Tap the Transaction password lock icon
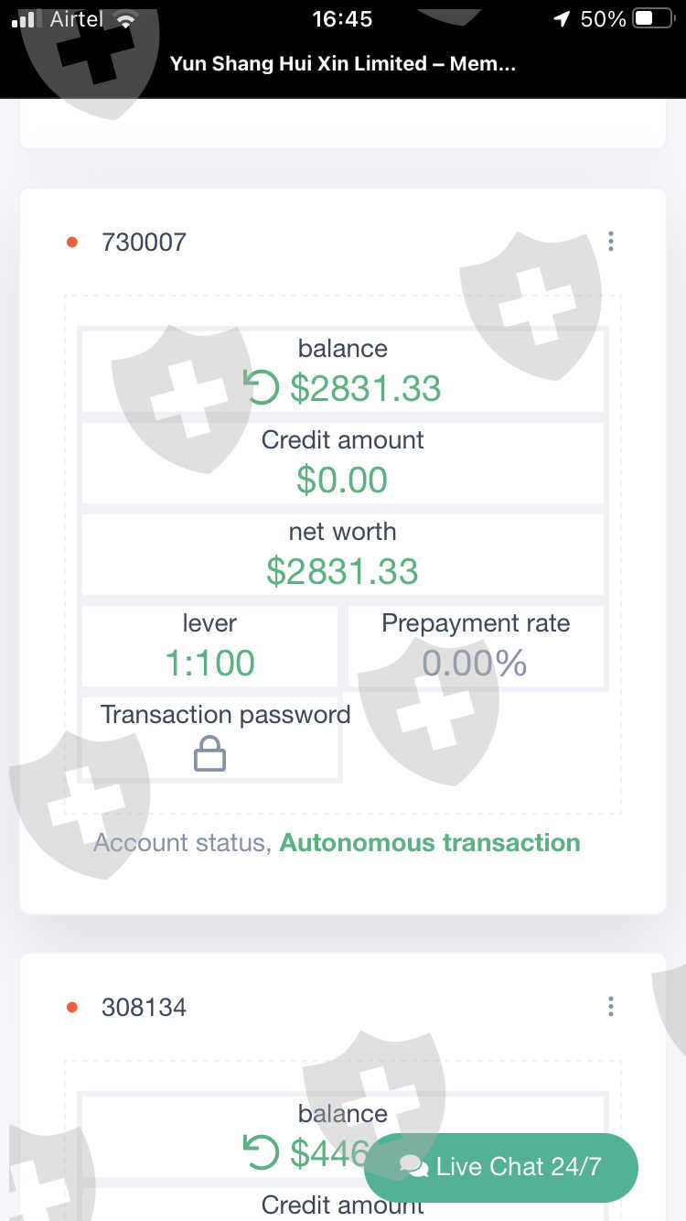This screenshot has width=686, height=1221. pyautogui.click(x=209, y=755)
